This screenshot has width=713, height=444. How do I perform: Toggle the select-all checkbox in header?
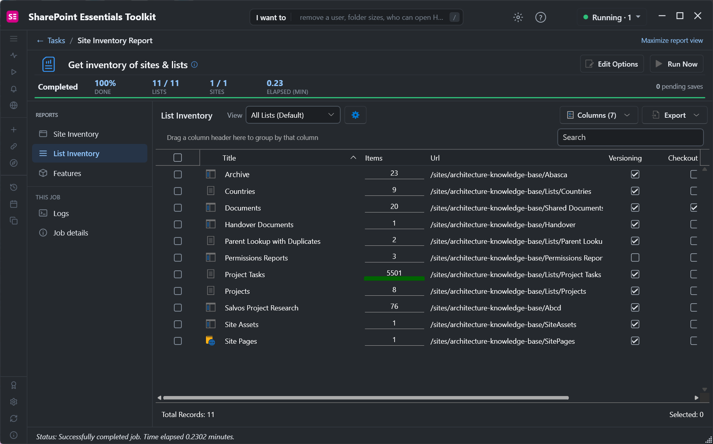[178, 158]
